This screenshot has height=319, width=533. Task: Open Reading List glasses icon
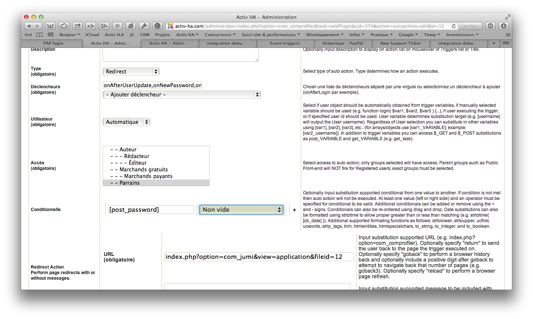point(29,35)
